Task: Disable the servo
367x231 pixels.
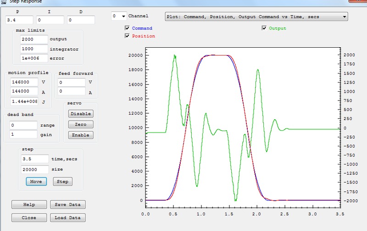Action: (x=81, y=114)
